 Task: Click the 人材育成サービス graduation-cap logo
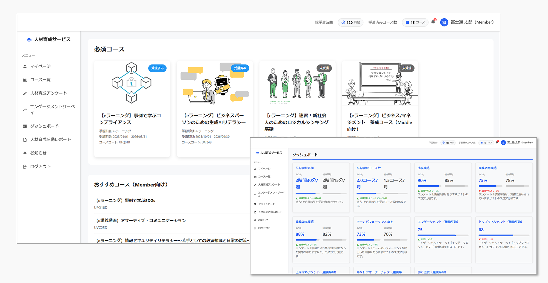click(28, 39)
